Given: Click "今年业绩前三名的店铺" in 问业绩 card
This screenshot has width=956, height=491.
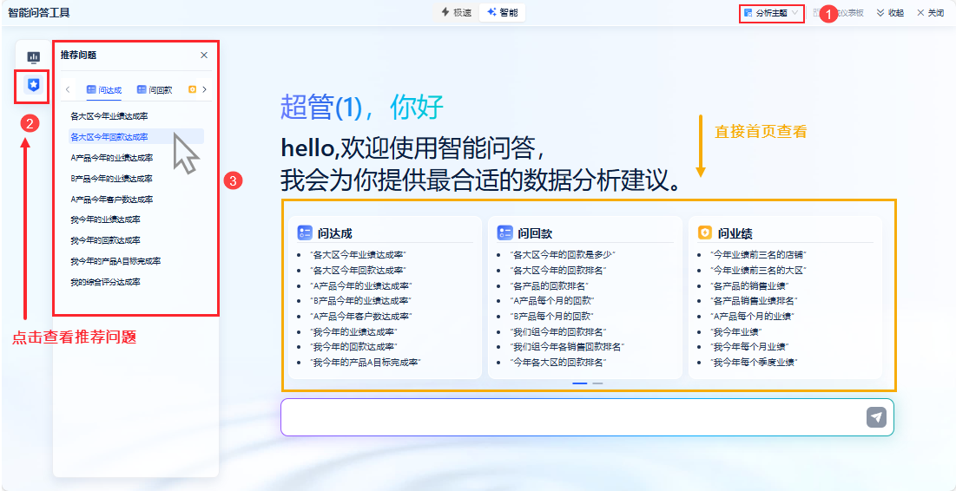Looking at the screenshot, I should (758, 254).
